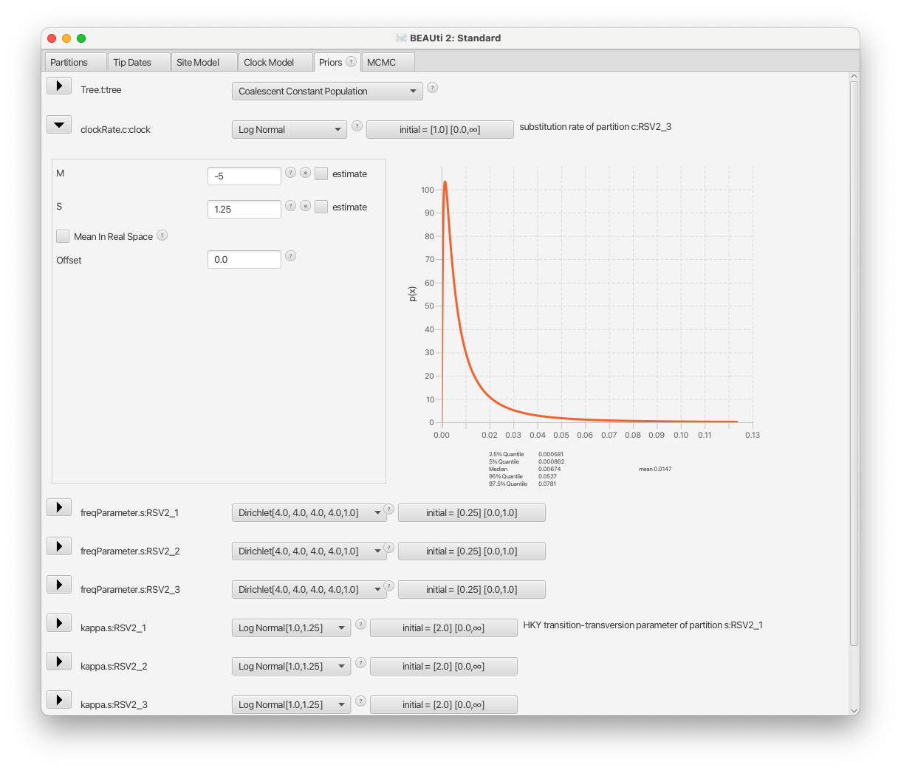901x770 pixels.
Task: Open Coalescent Constant Population dropdown
Action: click(x=327, y=91)
